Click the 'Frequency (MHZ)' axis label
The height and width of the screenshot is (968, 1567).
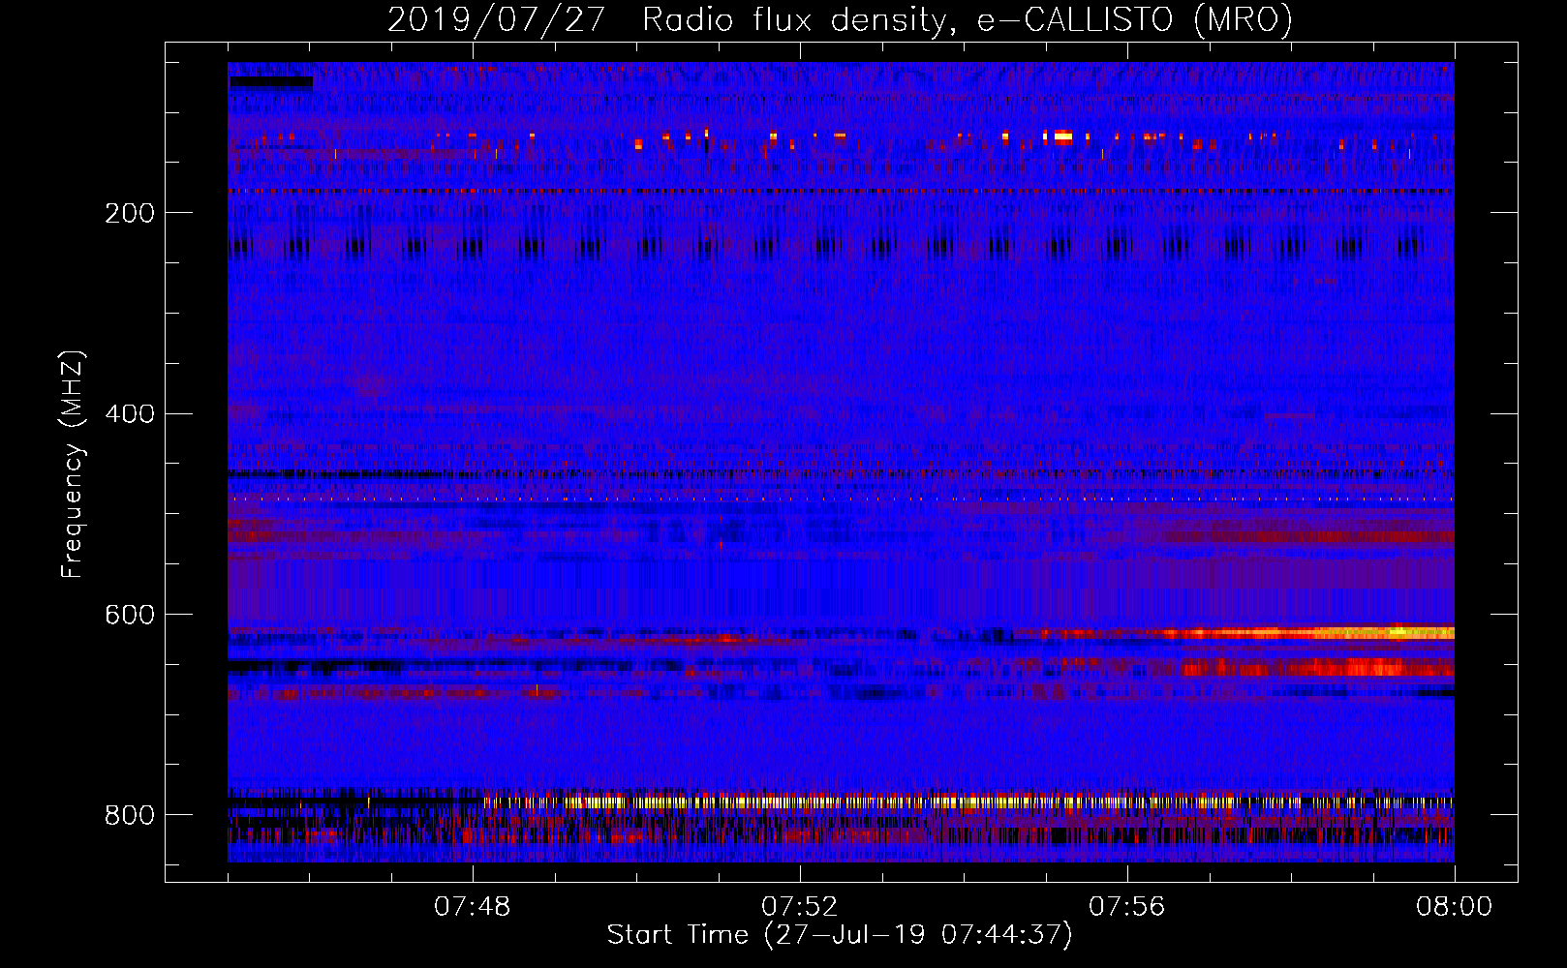point(73,464)
